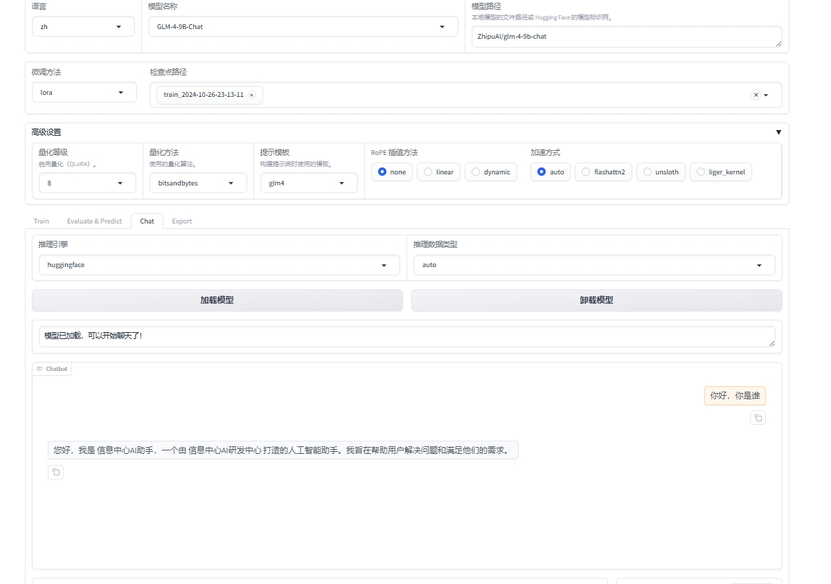Click the 加载模型 button

[217, 300]
